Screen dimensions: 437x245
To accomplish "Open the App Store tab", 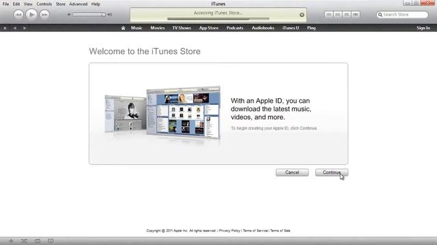I will [x=209, y=28].
